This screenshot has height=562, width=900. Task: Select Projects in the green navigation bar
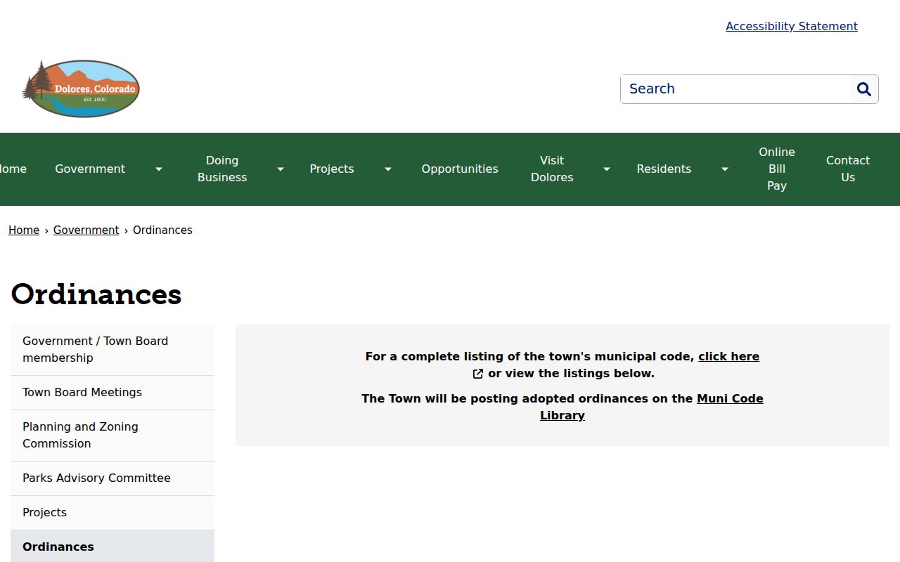pos(332,169)
